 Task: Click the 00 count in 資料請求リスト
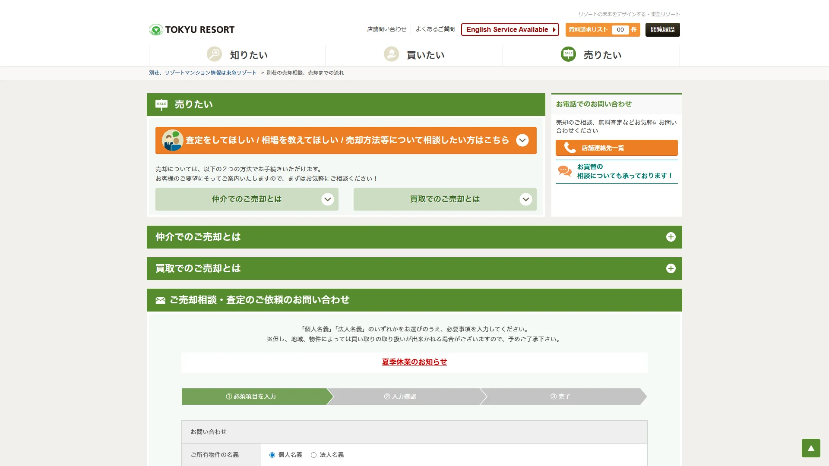pos(620,30)
